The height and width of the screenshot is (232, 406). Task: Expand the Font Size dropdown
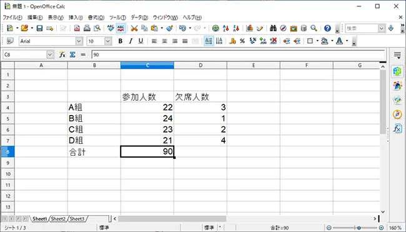(x=108, y=41)
